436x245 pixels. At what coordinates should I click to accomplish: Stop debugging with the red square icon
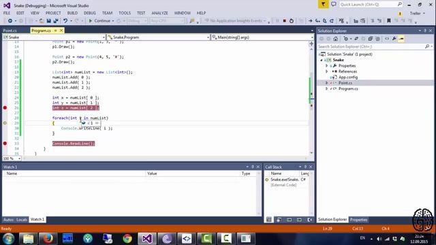(284, 21)
